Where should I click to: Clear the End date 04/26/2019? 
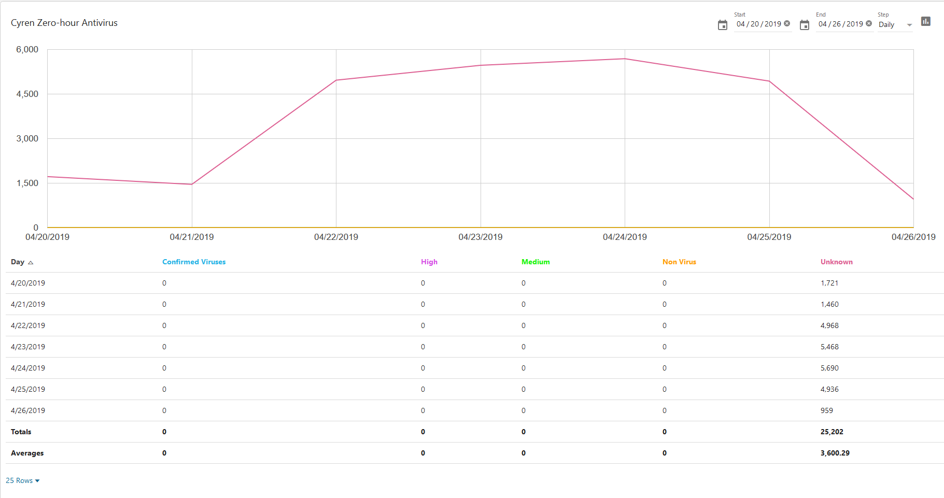pos(869,23)
